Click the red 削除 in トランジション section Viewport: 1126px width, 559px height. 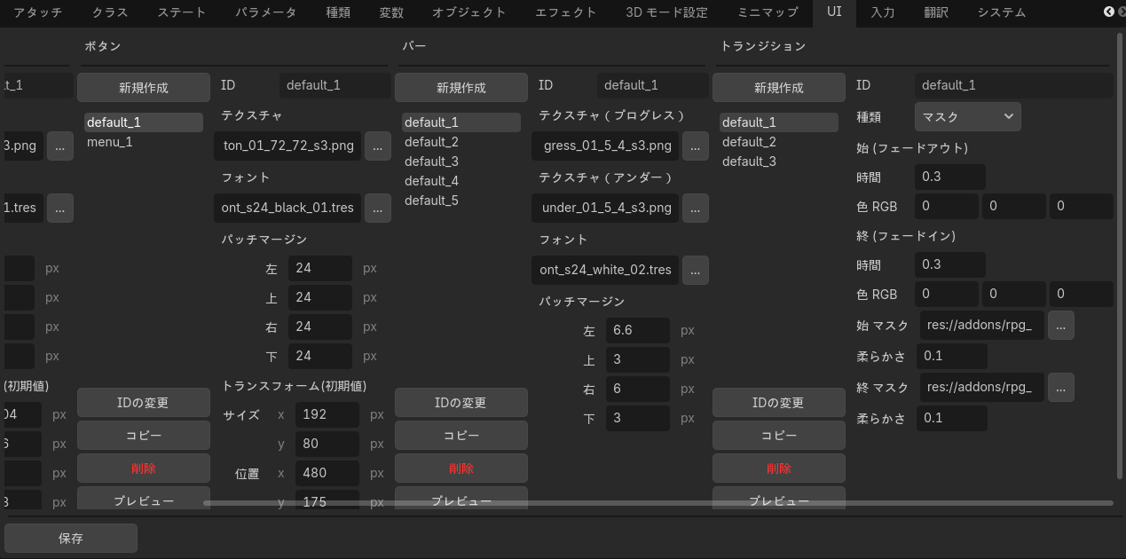tap(779, 468)
